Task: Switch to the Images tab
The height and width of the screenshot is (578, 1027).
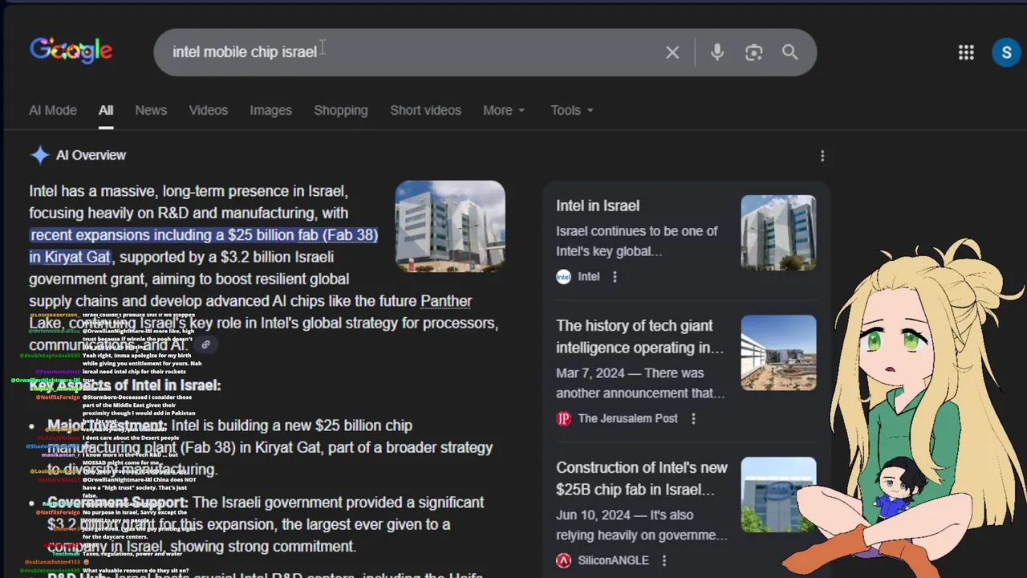Action: (x=270, y=111)
